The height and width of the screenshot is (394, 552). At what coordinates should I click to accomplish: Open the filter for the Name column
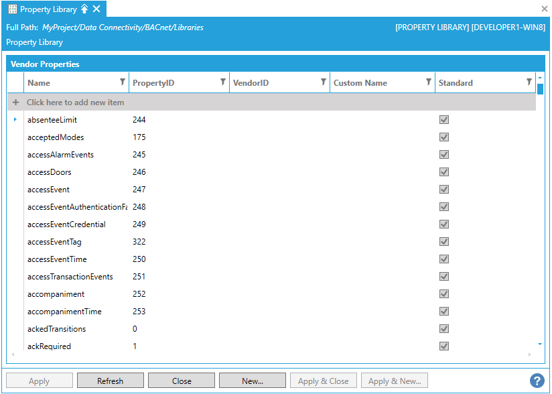click(122, 82)
